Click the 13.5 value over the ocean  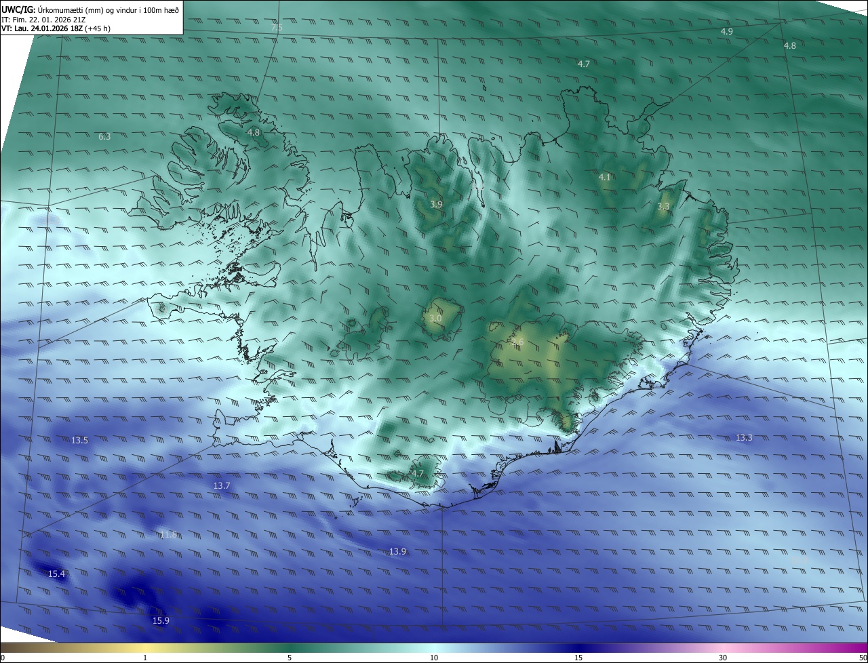click(x=79, y=440)
